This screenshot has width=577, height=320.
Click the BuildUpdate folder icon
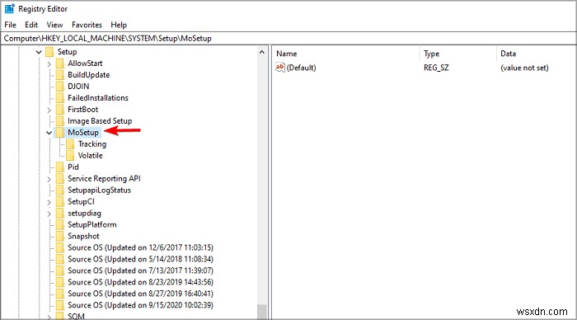(60, 75)
